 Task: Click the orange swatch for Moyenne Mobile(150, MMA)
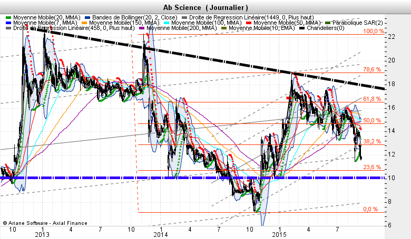[x=84, y=23]
